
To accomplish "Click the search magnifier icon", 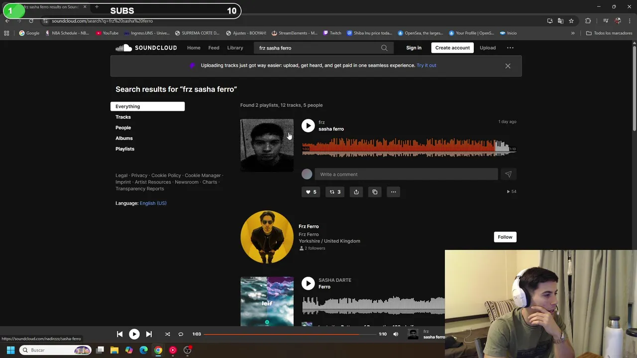I will pos(384,48).
